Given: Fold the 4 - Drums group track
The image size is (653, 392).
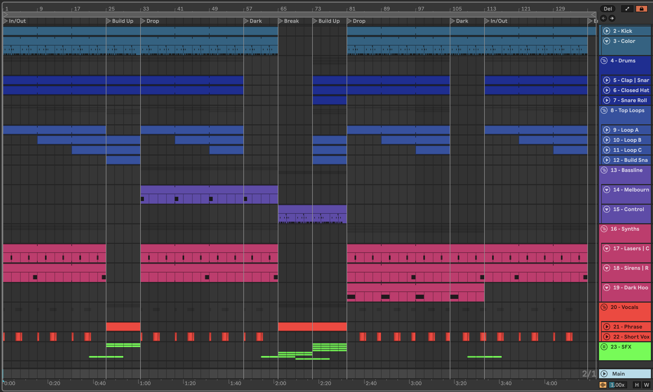Looking at the screenshot, I should pos(604,61).
